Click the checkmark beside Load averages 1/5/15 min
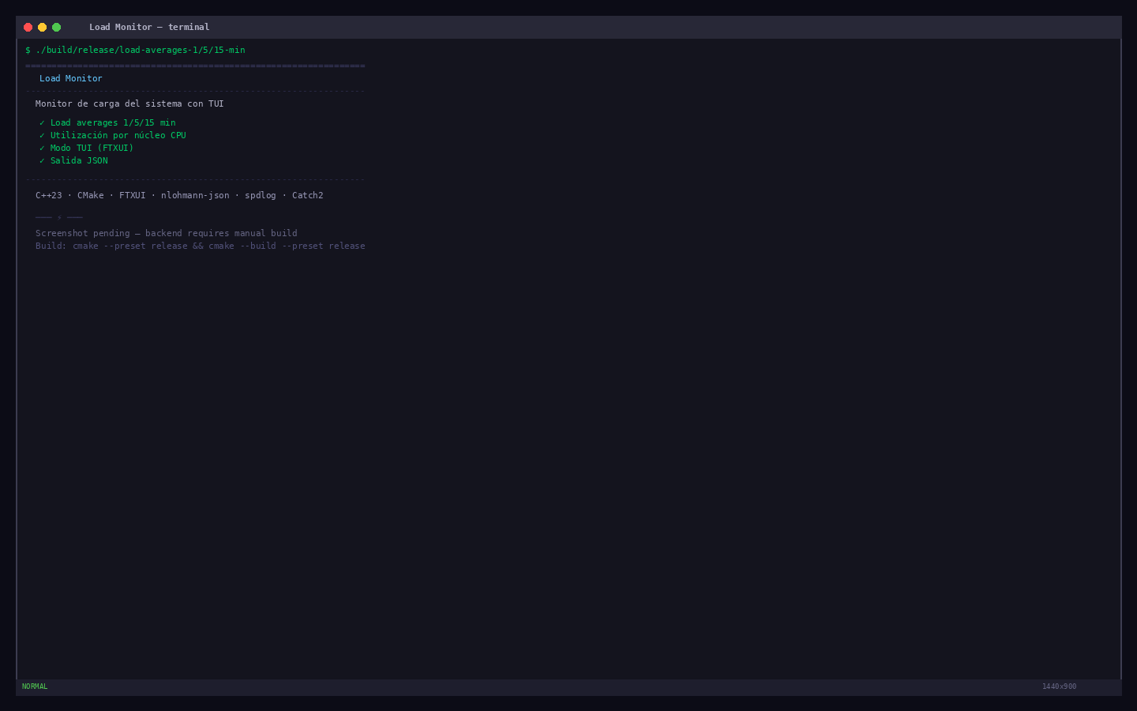This screenshot has height=711, width=1137. pyautogui.click(x=43, y=123)
